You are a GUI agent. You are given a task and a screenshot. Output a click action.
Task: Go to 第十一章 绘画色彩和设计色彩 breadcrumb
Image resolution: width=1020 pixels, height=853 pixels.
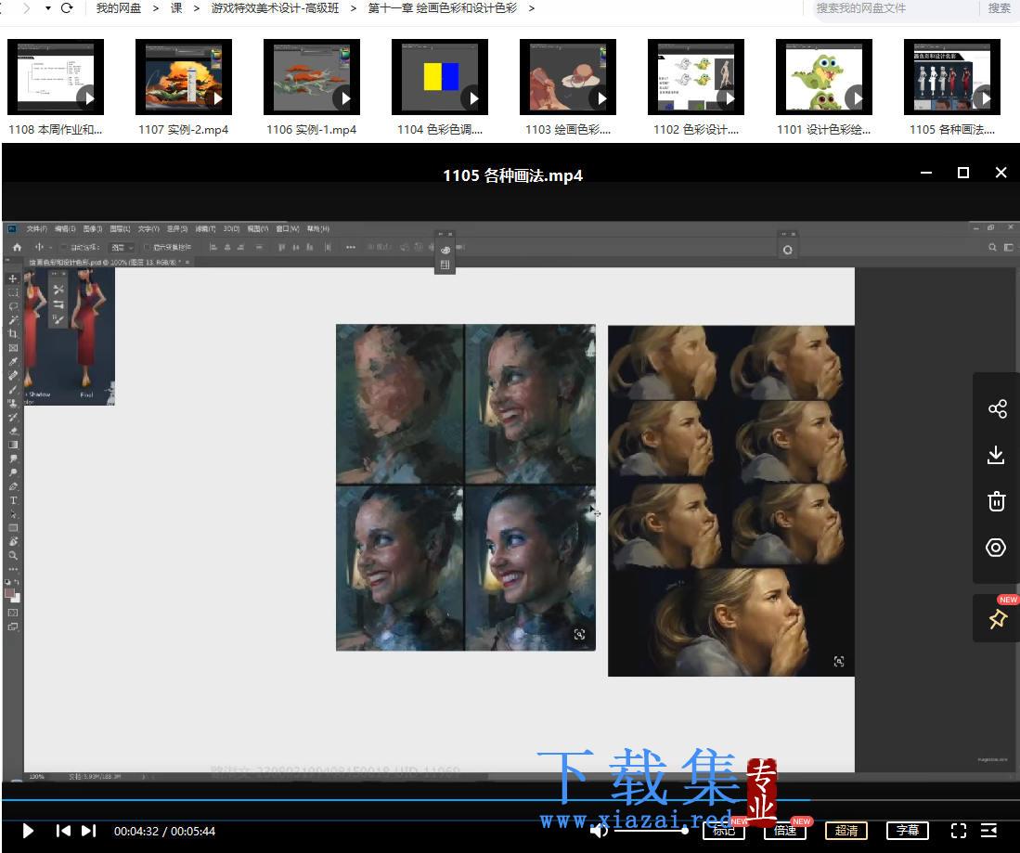pyautogui.click(x=443, y=8)
